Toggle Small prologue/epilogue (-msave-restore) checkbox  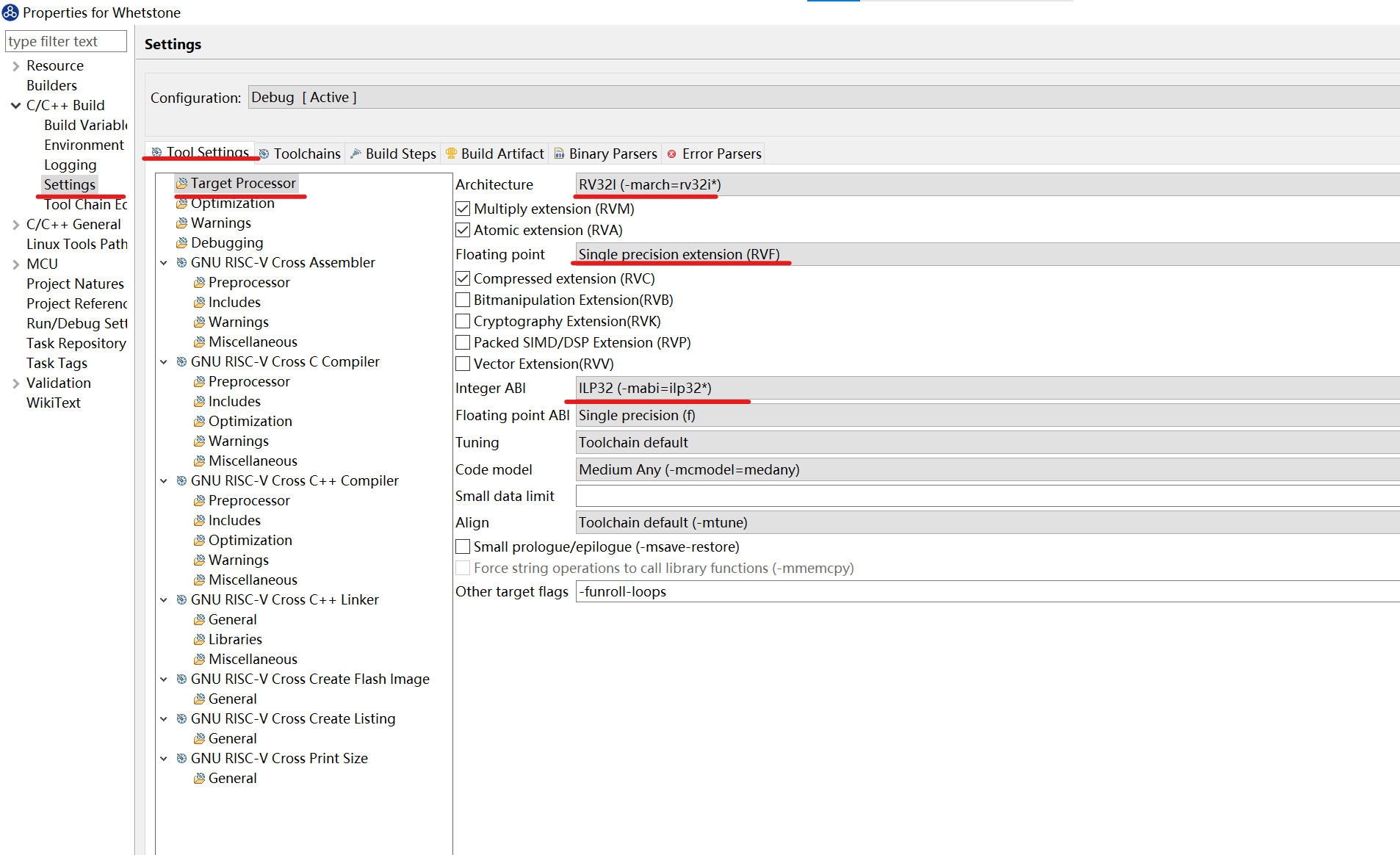[463, 546]
